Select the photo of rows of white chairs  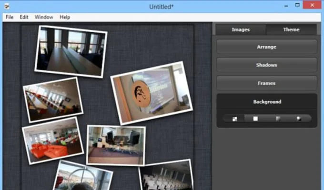click(167, 176)
